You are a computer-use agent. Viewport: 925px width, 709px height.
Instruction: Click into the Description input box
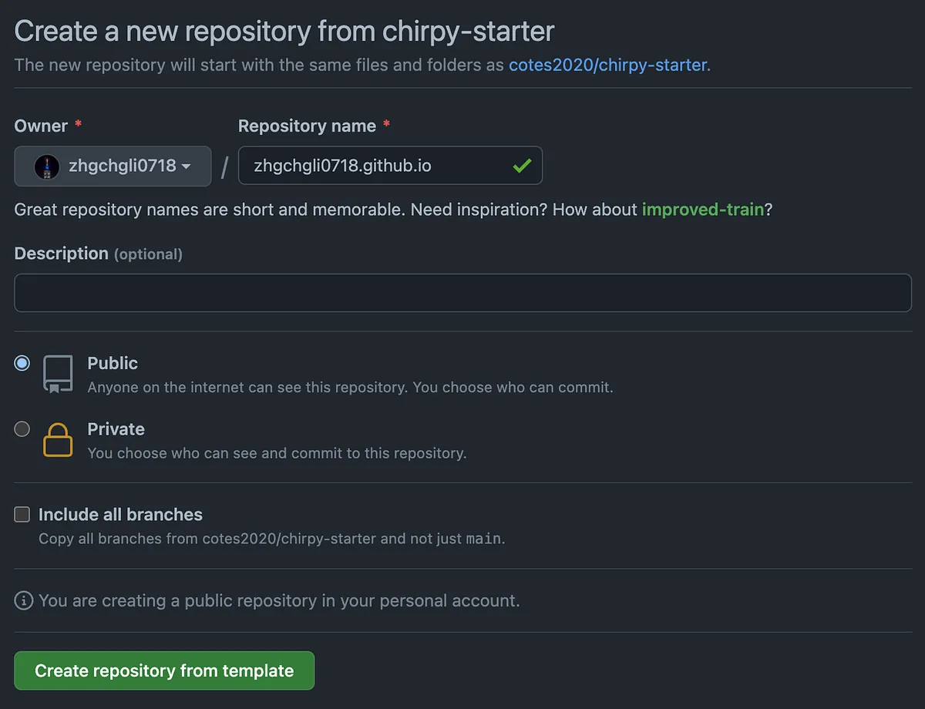click(x=462, y=293)
